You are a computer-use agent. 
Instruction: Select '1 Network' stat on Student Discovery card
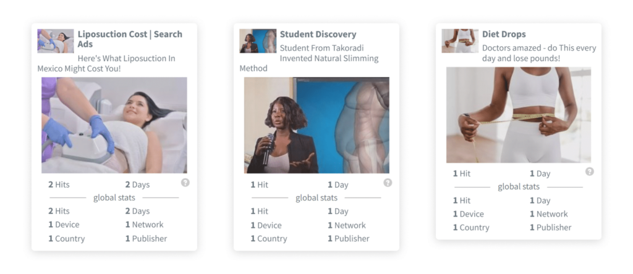[x=347, y=225]
